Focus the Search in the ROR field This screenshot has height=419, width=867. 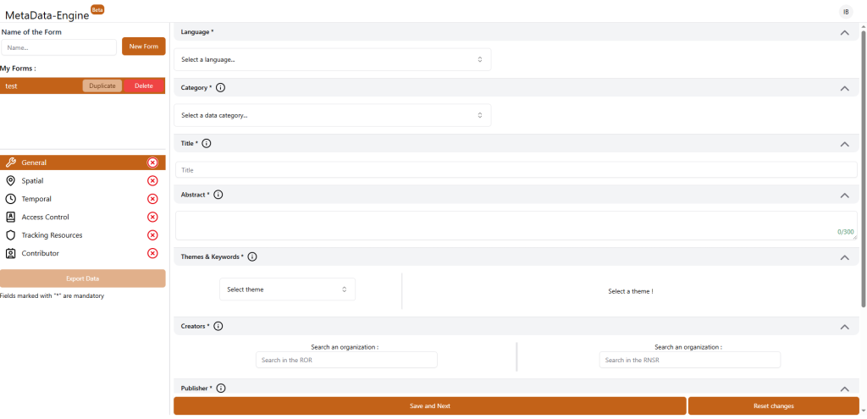(x=346, y=360)
